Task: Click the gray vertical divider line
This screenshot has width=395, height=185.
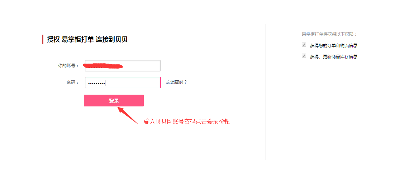Action: point(266,92)
